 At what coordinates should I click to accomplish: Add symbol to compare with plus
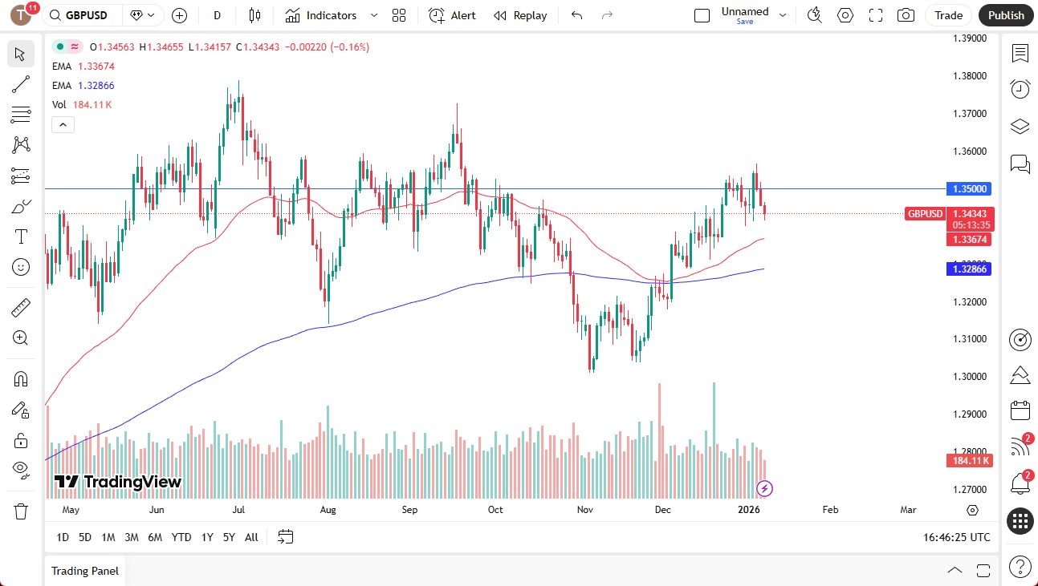(x=179, y=15)
